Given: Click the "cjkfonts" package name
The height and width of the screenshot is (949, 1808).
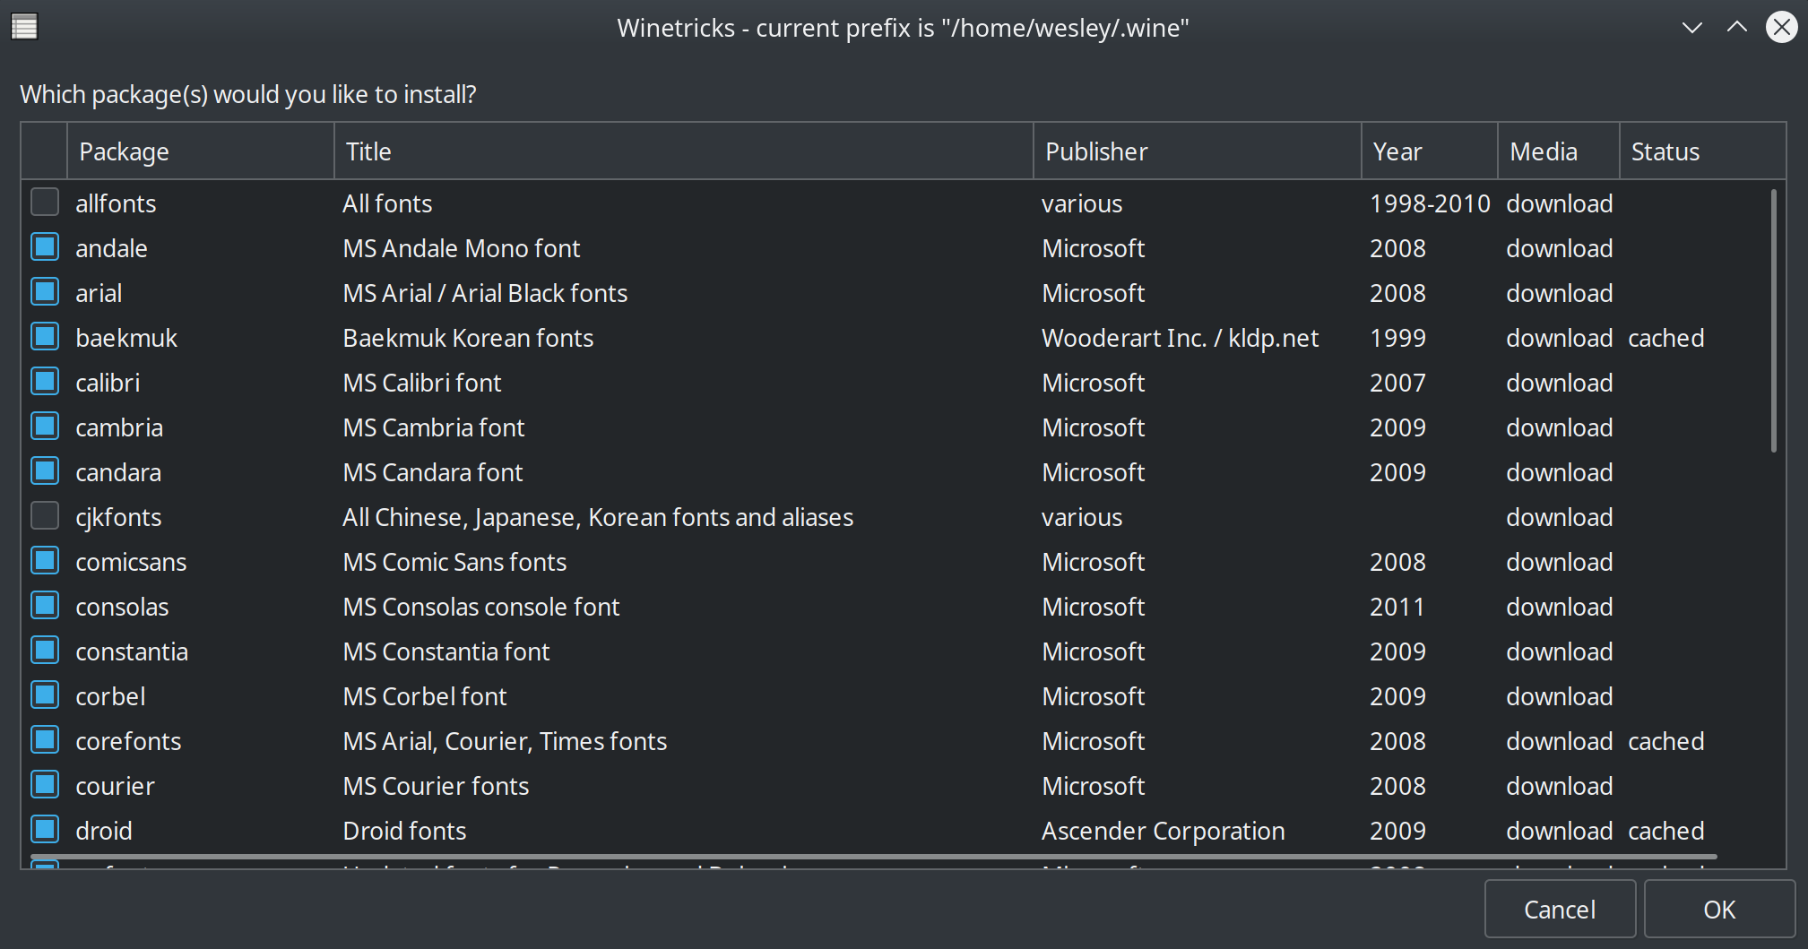Looking at the screenshot, I should pyautogui.click(x=118, y=517).
